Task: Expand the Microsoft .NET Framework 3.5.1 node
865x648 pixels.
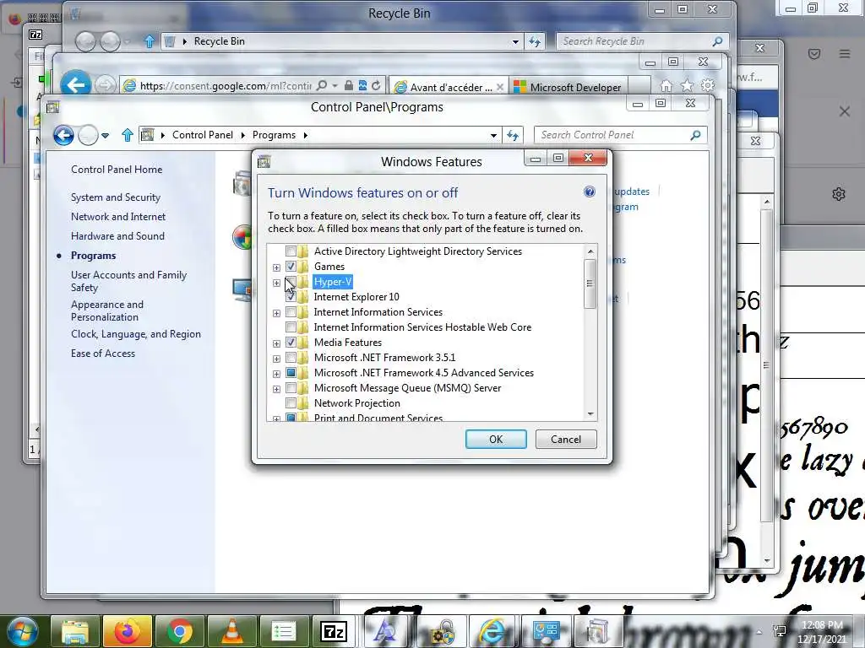Action: (x=276, y=359)
